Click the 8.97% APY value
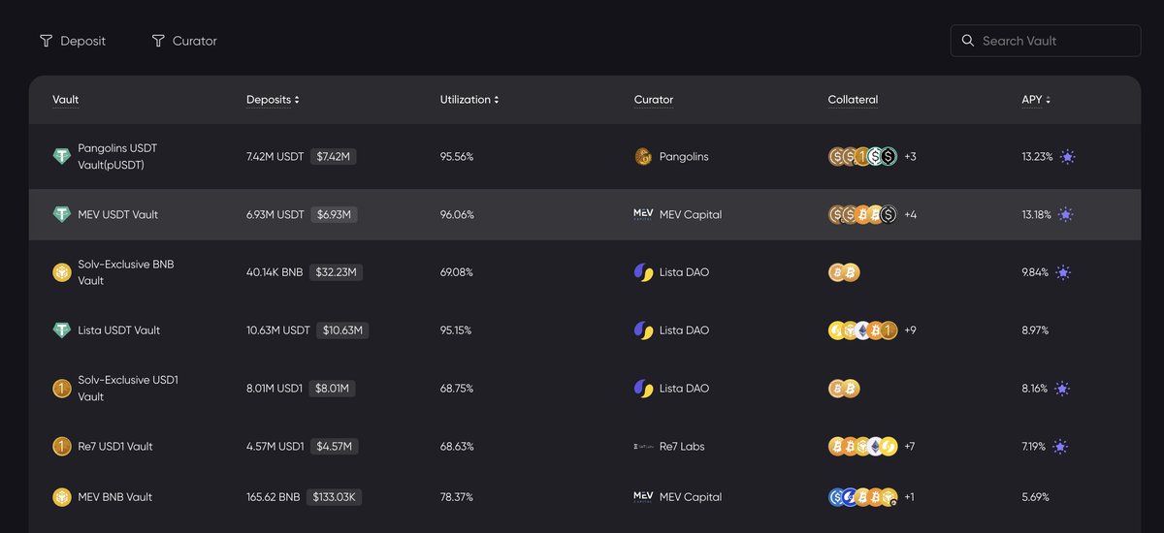 click(x=1035, y=330)
